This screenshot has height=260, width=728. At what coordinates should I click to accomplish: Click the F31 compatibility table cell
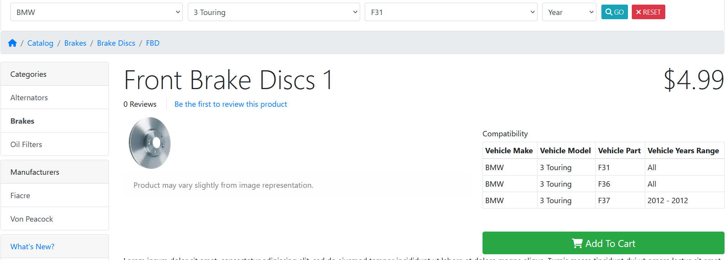[620, 167]
